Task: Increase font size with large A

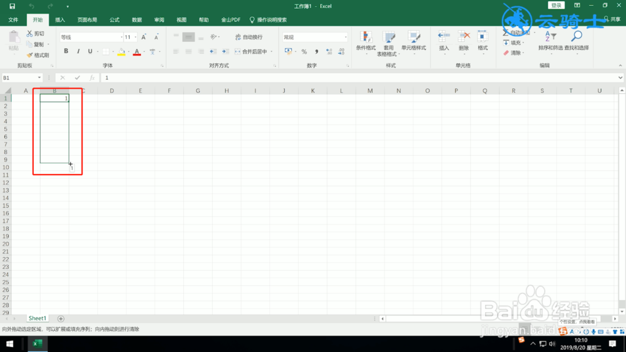Action: tap(144, 37)
